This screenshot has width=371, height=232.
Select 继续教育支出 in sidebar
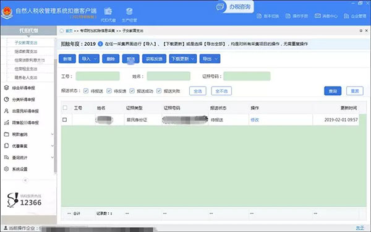click(26, 51)
